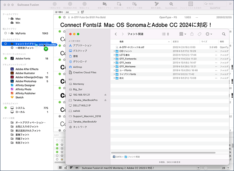Expand the CIDフォント folder in Finder
Viewport: 234px width, 171px height.
click(114, 51)
